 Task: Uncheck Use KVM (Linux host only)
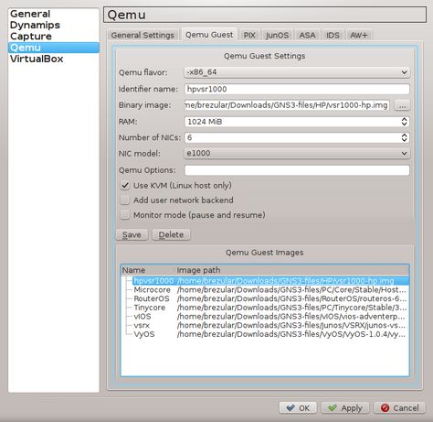click(125, 186)
